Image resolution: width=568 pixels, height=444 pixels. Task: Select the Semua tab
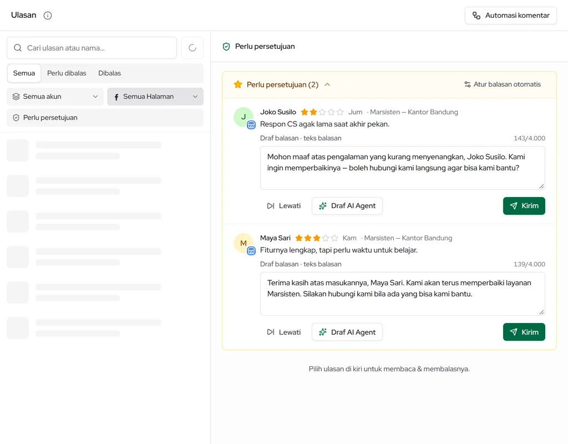(24, 73)
